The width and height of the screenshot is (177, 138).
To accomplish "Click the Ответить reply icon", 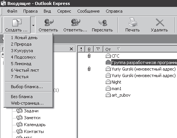I will (x=49, y=22).
